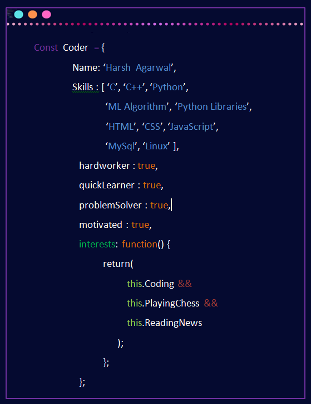This screenshot has width=311, height=404.
Task: Click the pink circle window button
Action: tap(47, 14)
